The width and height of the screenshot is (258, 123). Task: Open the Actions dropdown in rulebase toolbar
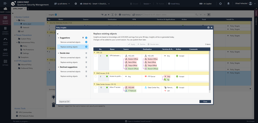tap(138, 15)
